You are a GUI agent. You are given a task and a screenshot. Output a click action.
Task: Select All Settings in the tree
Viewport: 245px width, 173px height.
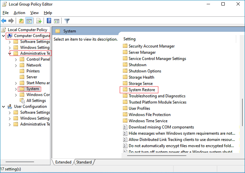click(36, 101)
